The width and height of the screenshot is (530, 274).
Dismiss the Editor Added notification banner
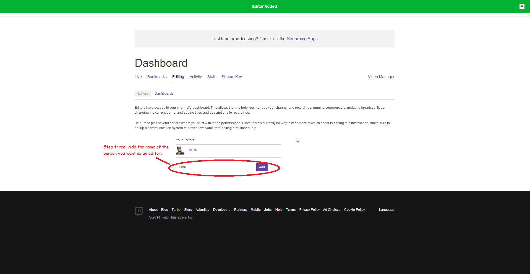522,6
